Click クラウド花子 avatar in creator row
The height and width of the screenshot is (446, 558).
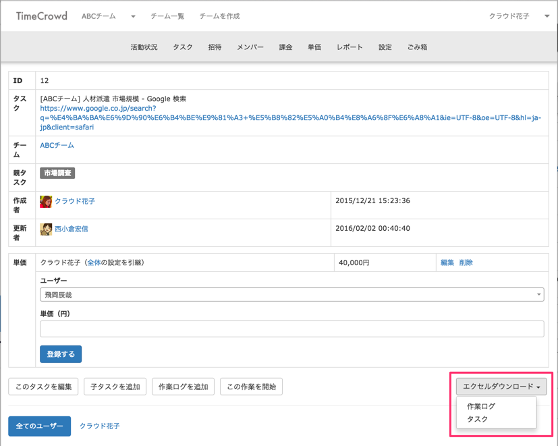tap(46, 201)
